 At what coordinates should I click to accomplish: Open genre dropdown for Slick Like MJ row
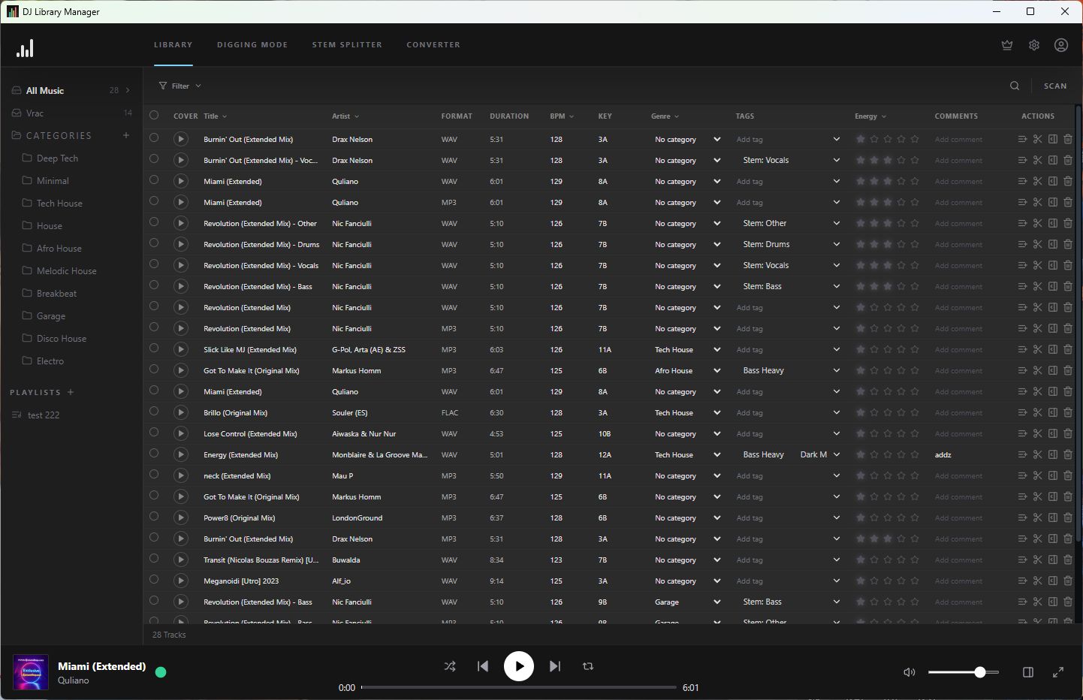pos(687,349)
